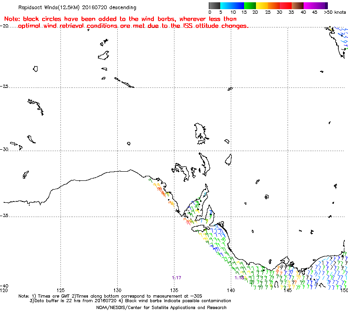Click the title 'Rapidsact Winds(12.5KM) 20160720 descending'

(x=77, y=7)
